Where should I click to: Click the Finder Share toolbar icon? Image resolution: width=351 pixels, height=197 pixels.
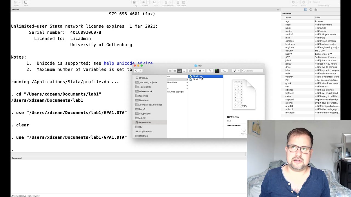pos(210,71)
